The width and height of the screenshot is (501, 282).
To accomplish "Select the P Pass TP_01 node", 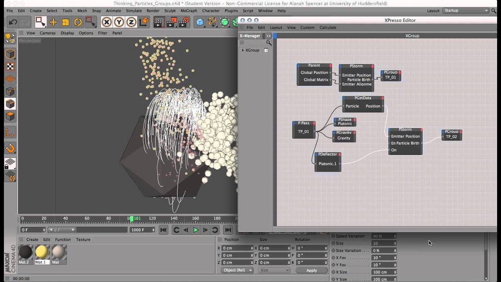I will 304,130.
